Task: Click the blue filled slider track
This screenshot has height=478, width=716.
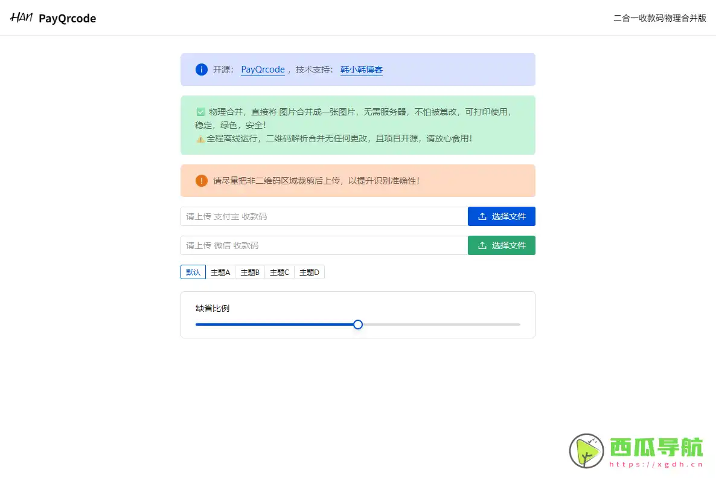Action: pos(275,325)
